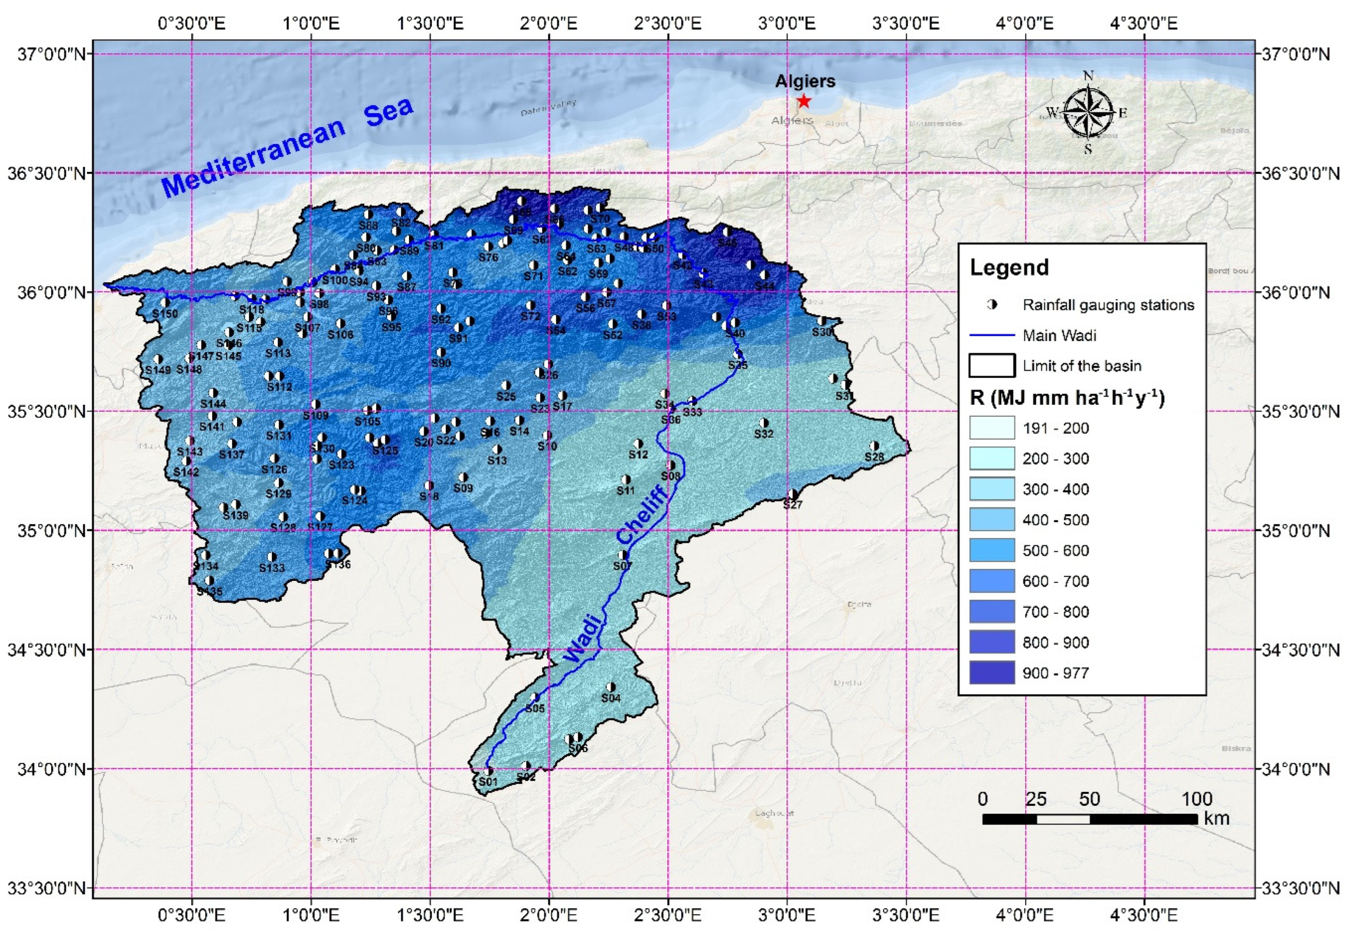Click the rainfall gauging station legend symbol
This screenshot has height=936, width=1352.
992,305
